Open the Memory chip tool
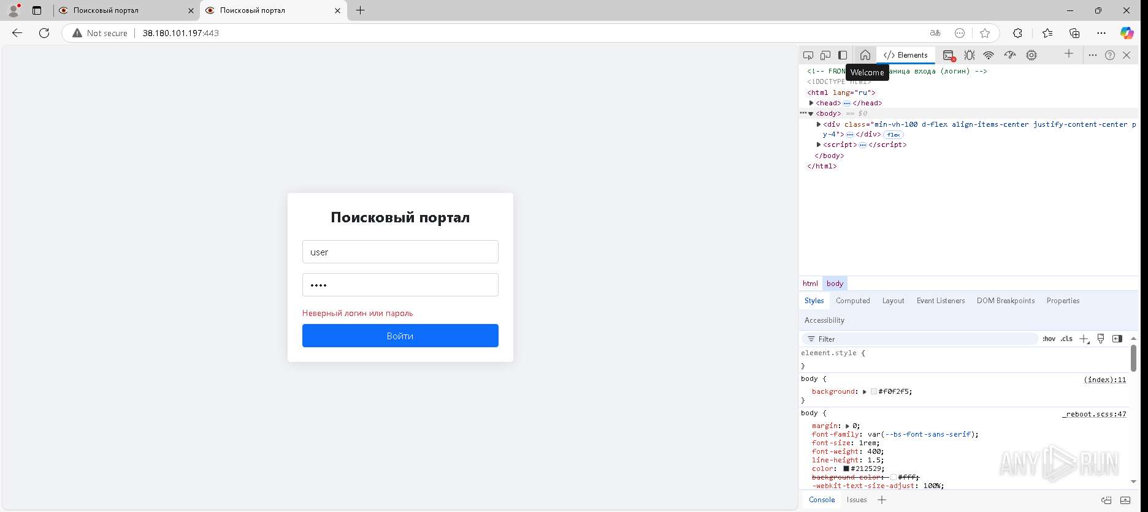The image size is (1148, 512). [x=1031, y=55]
